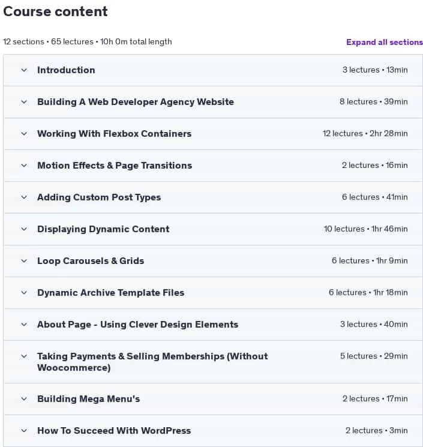Click Expand all sections link
423x447 pixels.
point(385,42)
